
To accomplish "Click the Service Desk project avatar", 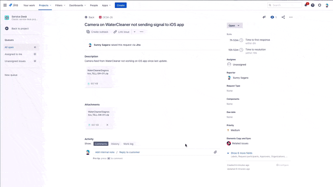I will pyautogui.click(x=7, y=18).
